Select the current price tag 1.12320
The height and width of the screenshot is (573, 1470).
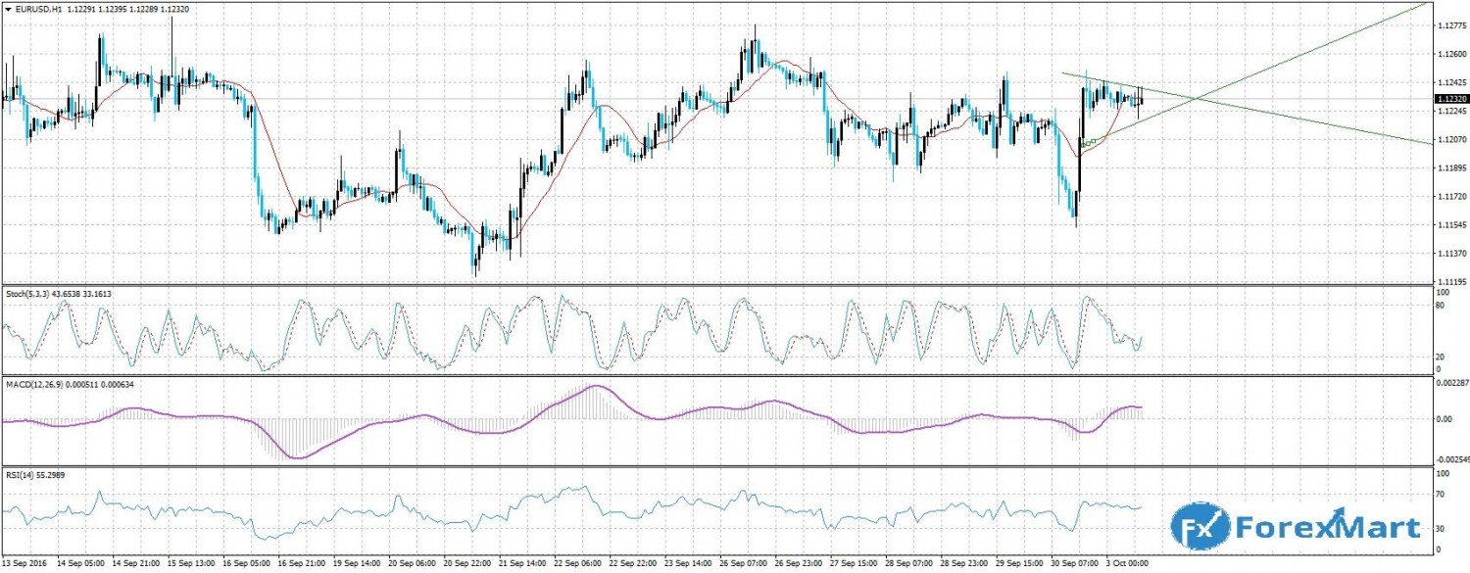click(x=1450, y=99)
